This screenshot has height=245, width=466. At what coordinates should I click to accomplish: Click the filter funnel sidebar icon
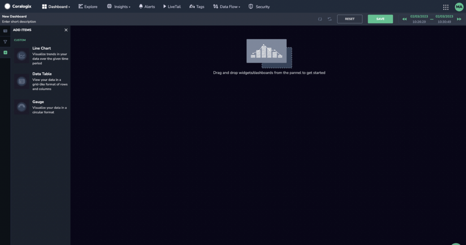pos(5,42)
